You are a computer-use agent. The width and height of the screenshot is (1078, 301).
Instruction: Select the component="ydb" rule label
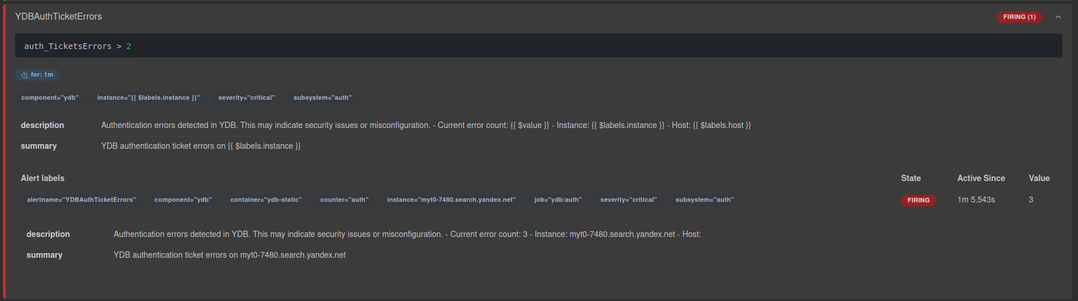(x=50, y=98)
